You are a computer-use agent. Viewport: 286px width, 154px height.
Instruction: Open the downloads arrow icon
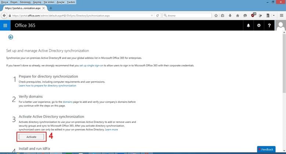point(230,16)
